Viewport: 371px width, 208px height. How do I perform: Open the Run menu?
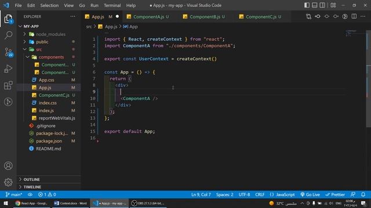94,5
